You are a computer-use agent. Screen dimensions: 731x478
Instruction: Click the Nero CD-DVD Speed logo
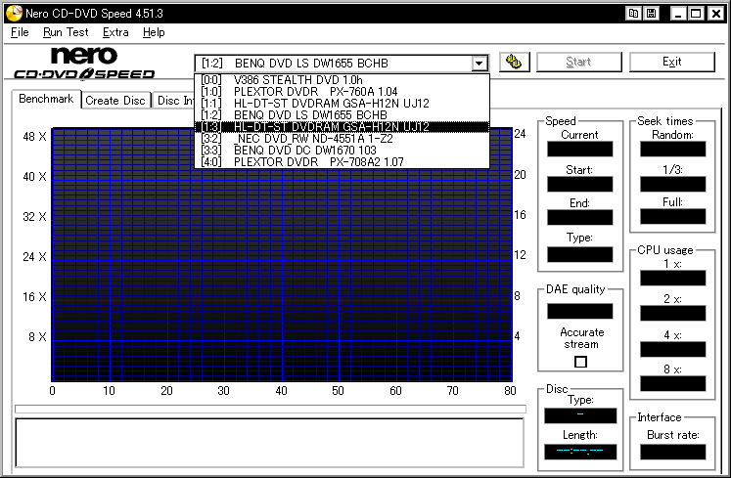click(84, 63)
